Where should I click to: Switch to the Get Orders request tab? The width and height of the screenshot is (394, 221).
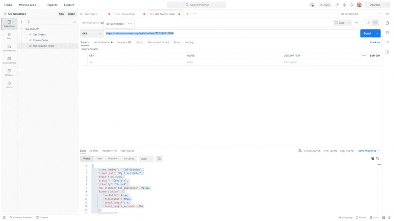pyautogui.click(x=95, y=14)
